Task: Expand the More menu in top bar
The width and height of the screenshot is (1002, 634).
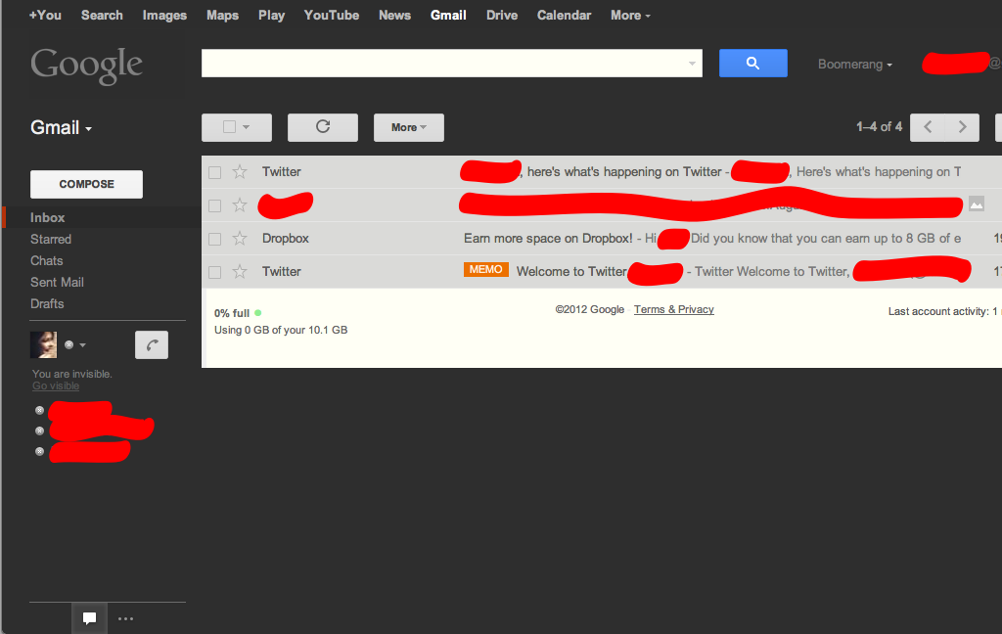Action: click(x=630, y=16)
